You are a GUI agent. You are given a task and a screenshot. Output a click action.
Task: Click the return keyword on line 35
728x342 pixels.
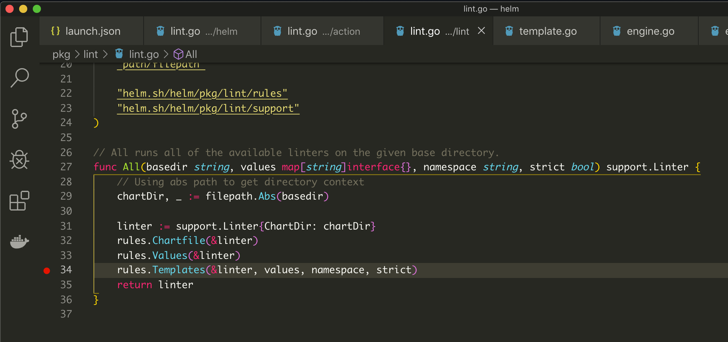(135, 285)
